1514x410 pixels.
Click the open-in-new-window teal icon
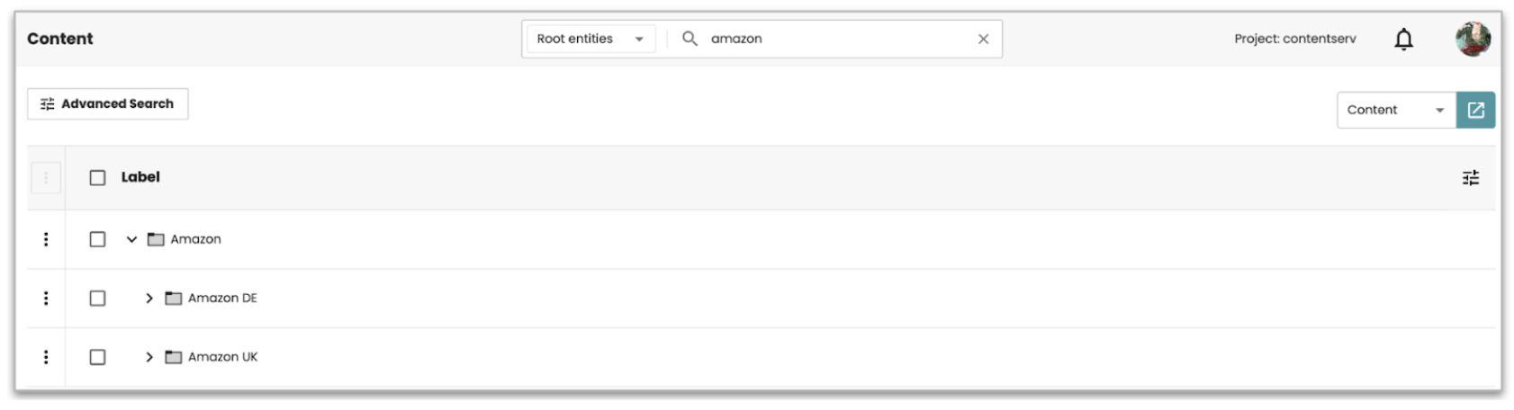coord(1475,110)
